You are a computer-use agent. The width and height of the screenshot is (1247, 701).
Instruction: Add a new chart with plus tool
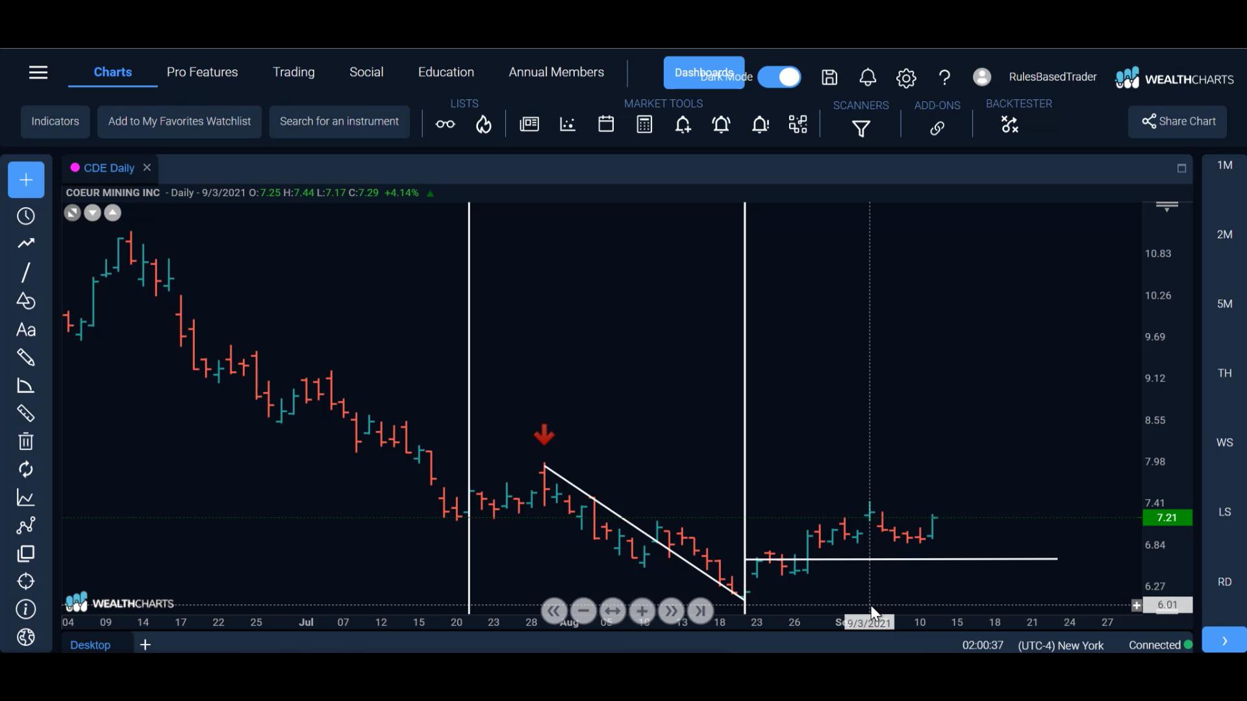(26, 180)
